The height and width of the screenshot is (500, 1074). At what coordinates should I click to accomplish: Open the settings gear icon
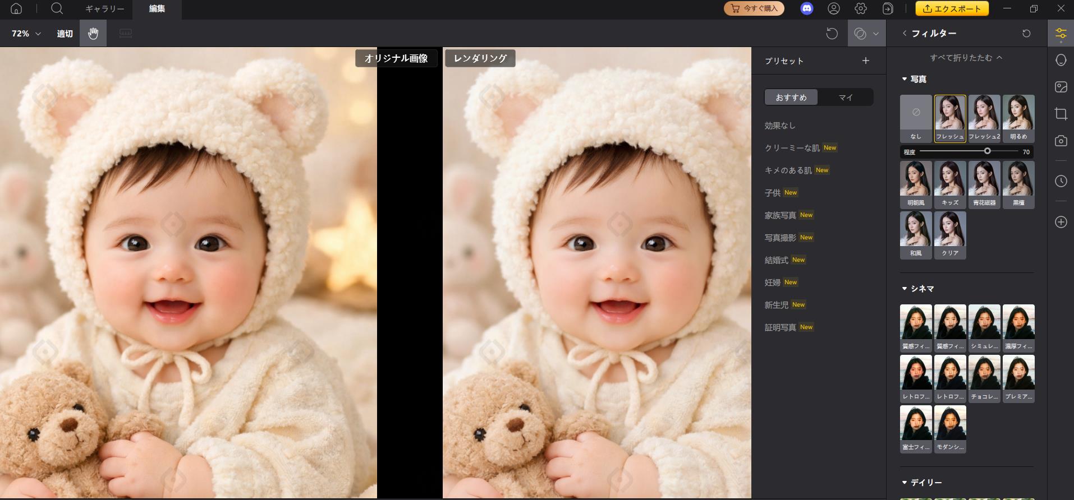[x=861, y=8]
